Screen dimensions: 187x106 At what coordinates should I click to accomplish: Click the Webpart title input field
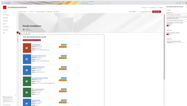[x=177, y=15]
